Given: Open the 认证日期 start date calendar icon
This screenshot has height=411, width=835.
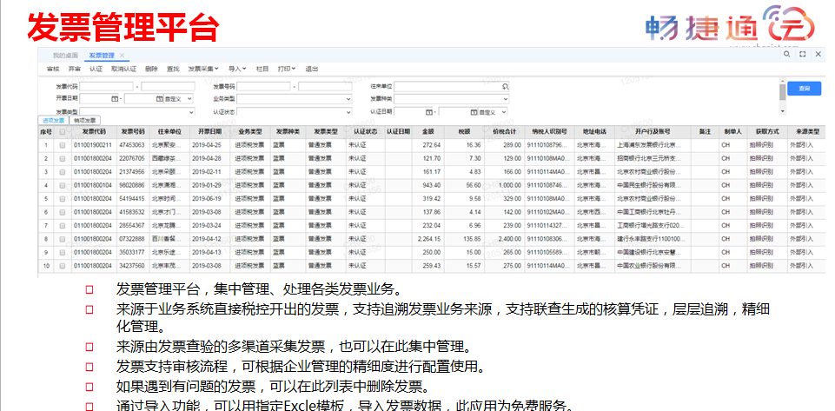Looking at the screenshot, I should (x=427, y=112).
